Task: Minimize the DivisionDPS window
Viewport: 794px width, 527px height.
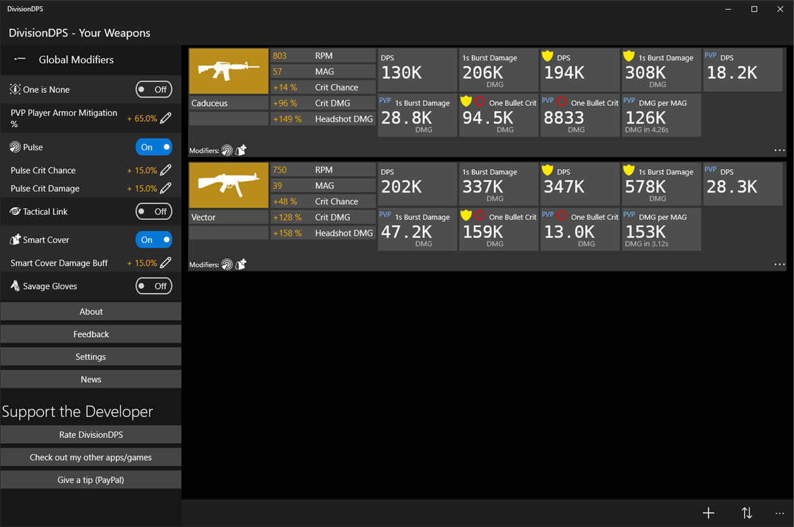Action: pyautogui.click(x=728, y=9)
